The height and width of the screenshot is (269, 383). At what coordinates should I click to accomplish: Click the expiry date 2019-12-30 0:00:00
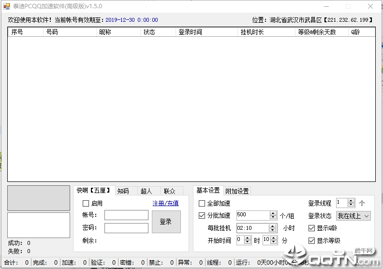[132, 20]
